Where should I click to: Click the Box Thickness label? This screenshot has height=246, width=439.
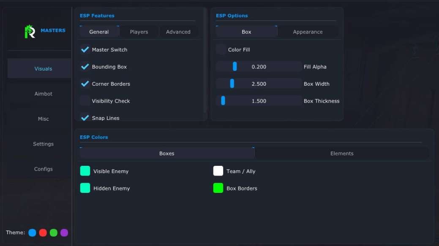point(322,101)
